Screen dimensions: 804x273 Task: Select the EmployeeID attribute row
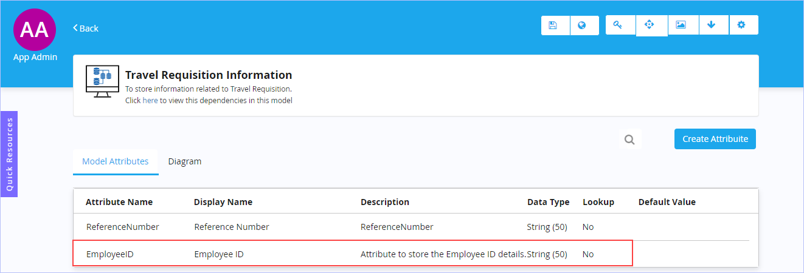pos(353,254)
